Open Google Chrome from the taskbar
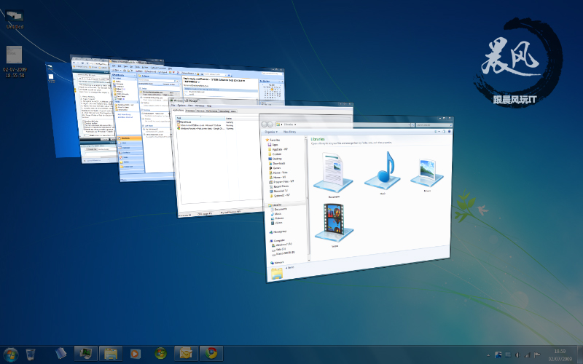 [x=211, y=353]
